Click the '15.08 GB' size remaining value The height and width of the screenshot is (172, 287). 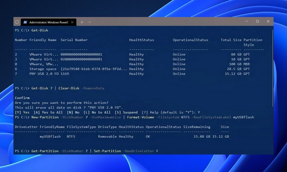(202, 136)
